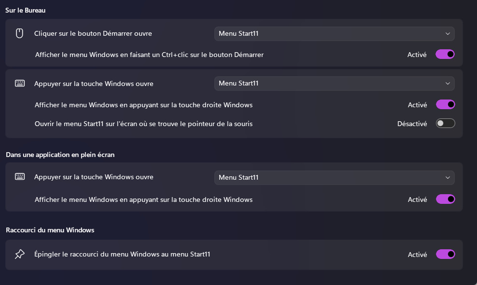Click the Afficher le menu Windows Ctrl+clic text

(149, 55)
